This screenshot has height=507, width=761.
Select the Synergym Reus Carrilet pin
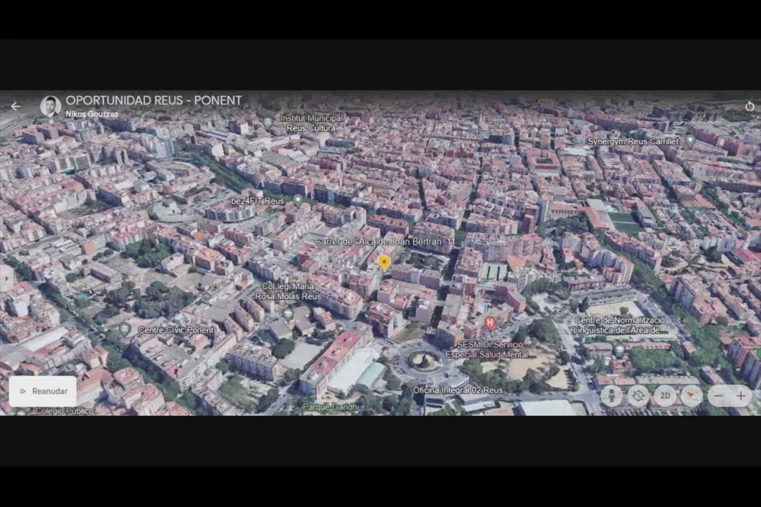[x=690, y=141]
